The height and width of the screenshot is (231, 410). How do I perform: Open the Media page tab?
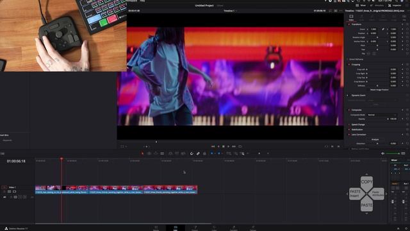156,228
